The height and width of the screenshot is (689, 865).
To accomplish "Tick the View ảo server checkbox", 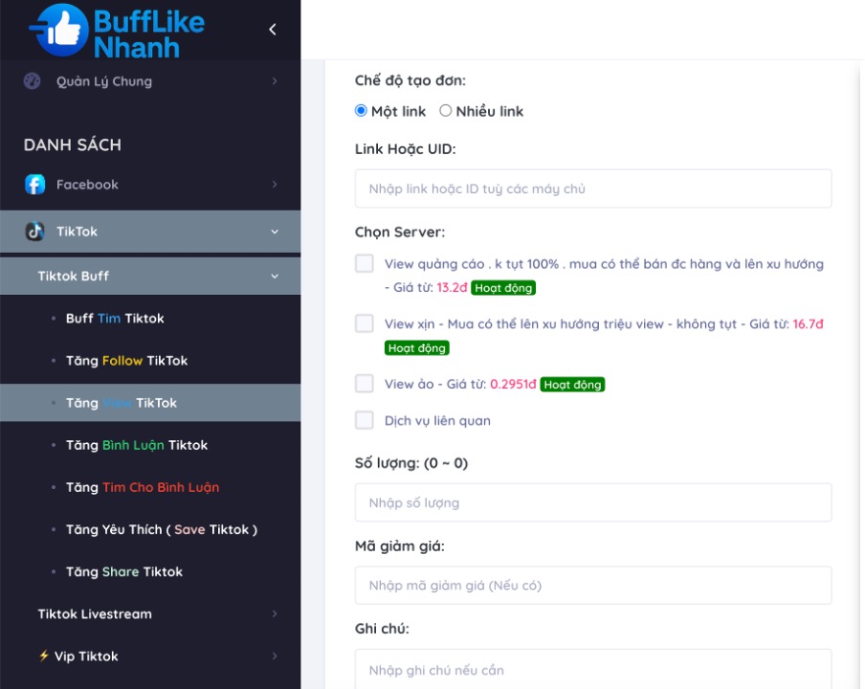I will [365, 384].
